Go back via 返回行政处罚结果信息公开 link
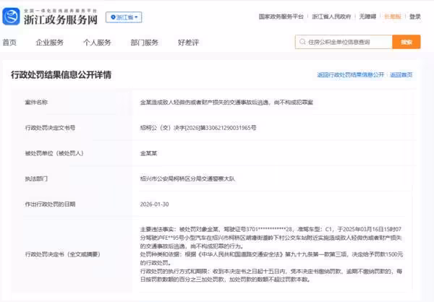This screenshot has width=434, height=302. point(350,74)
